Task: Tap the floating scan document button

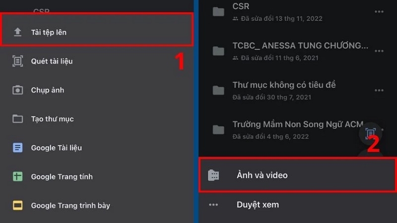Action: point(370,133)
